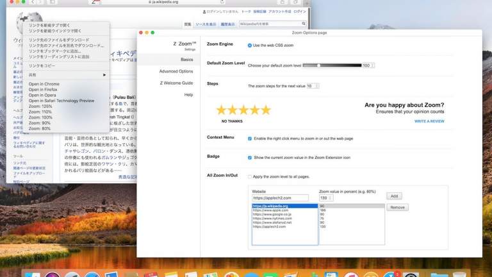Screen dimensions: 492x277
Task: Select https://www.google.co.jp in website list
Action: [x=284, y=214]
